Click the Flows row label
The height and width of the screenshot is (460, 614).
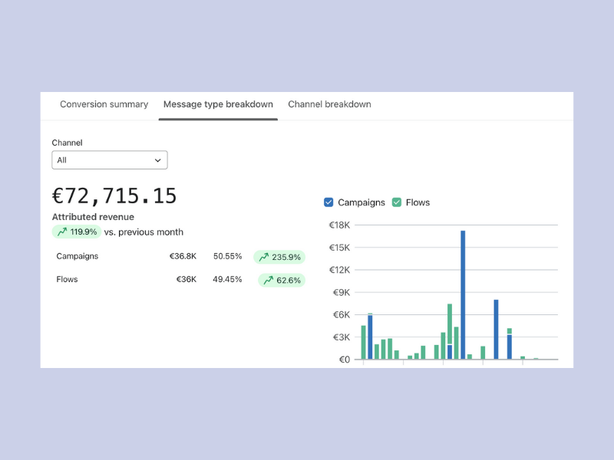[68, 280]
